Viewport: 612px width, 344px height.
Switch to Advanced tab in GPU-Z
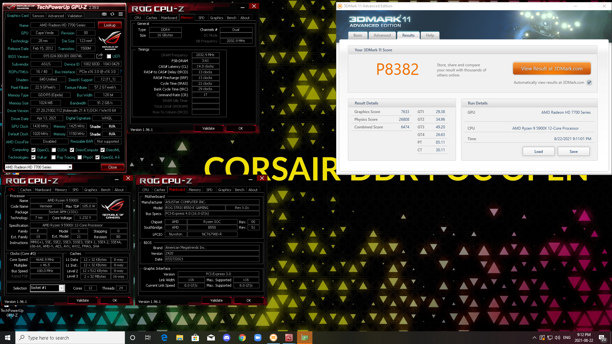56,16
